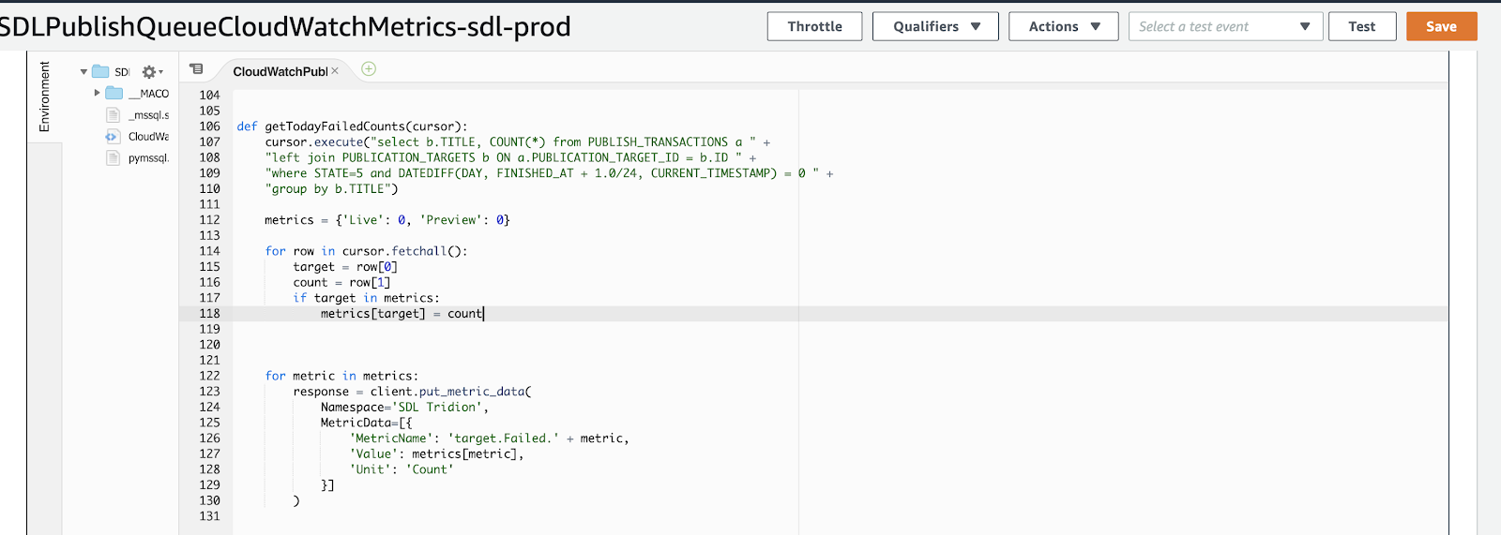Click the SDL root folder icon
This screenshot has width=1501, height=535.
[100, 72]
